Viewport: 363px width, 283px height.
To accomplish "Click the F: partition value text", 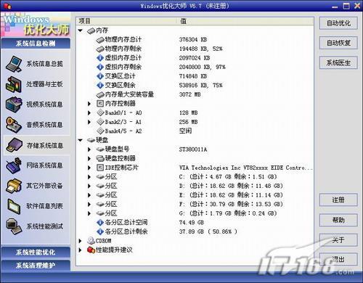I will pyautogui.click(x=231, y=205).
